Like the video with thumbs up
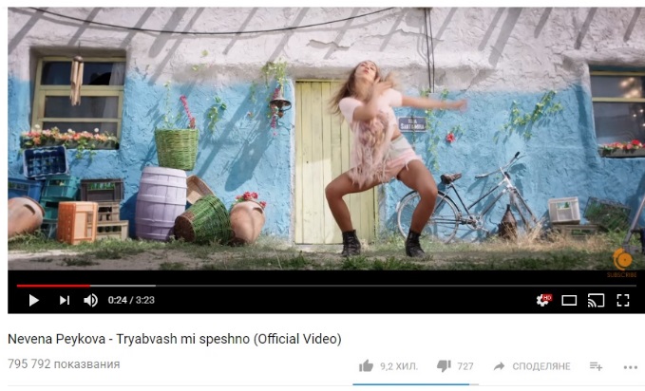The width and height of the screenshot is (645, 391). (x=366, y=366)
